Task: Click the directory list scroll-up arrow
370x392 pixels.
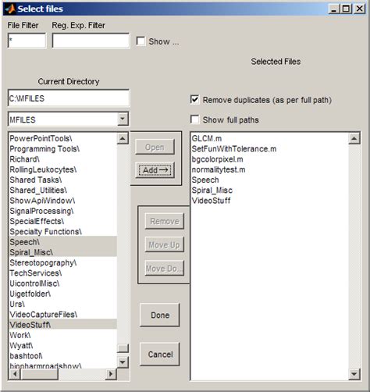Action: [123, 138]
